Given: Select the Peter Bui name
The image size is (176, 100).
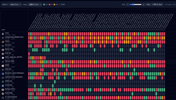Looking at the screenshot, I should point(8,53).
